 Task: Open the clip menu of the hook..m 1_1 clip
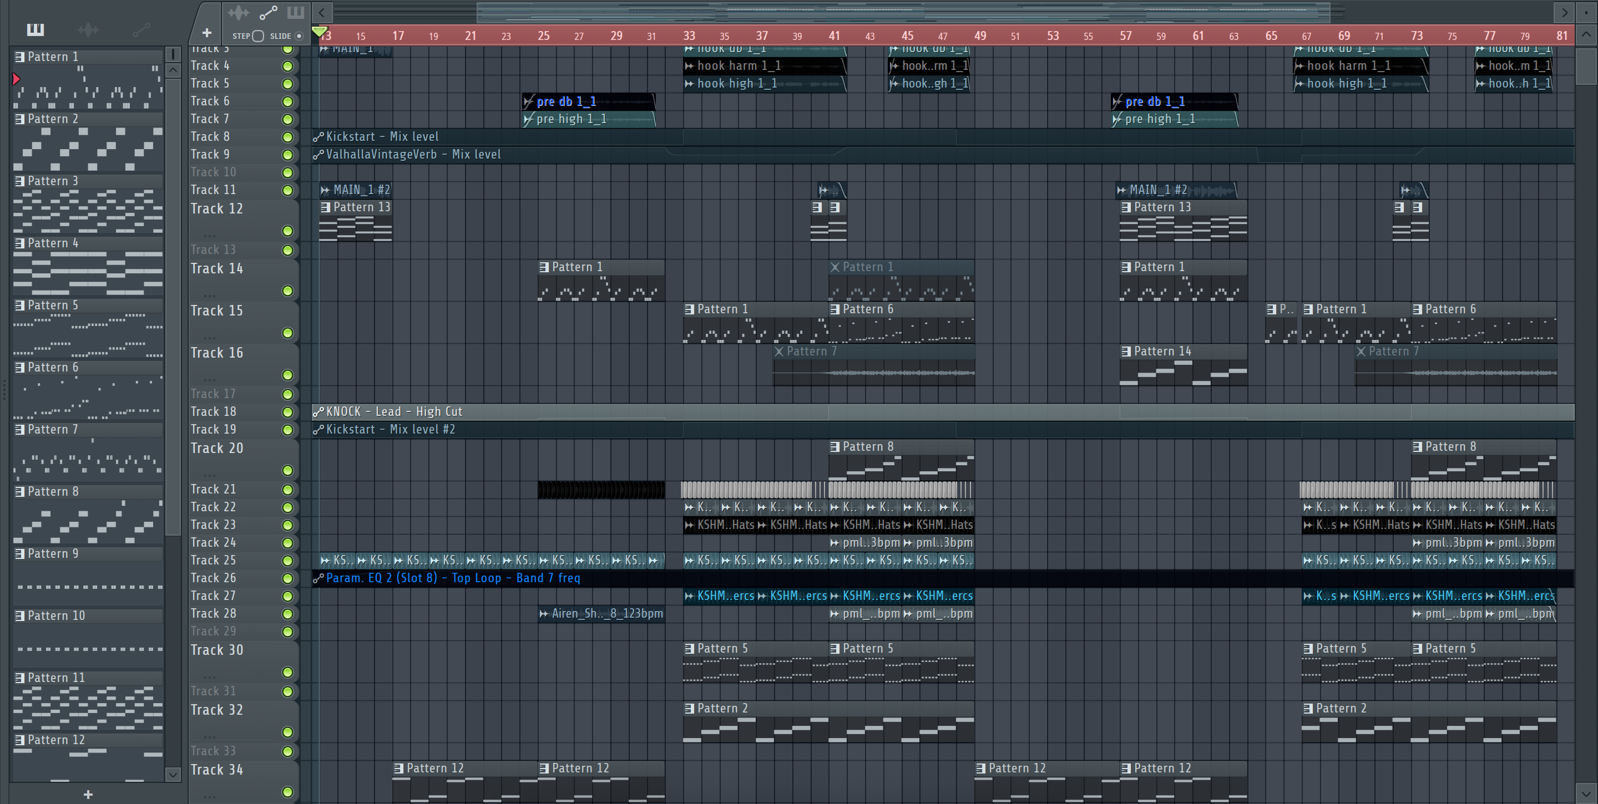click(x=1481, y=66)
